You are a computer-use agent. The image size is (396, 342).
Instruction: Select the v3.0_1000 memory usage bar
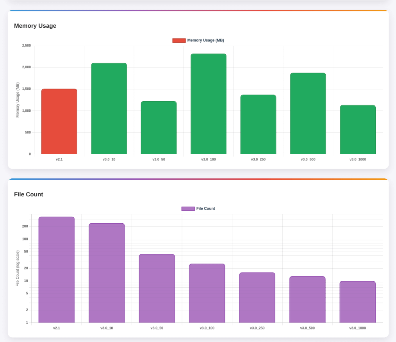click(x=358, y=130)
